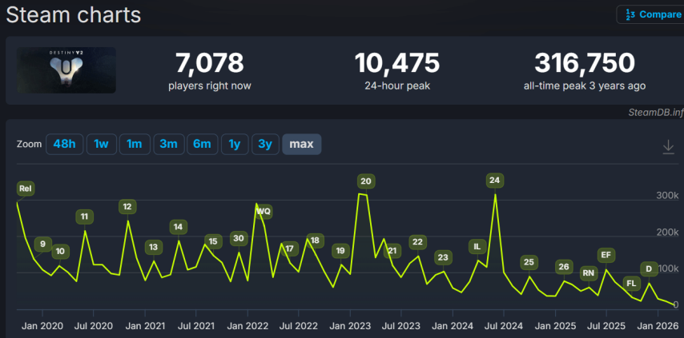Click the Rel release marker on chart
684x338 pixels.
coord(26,189)
